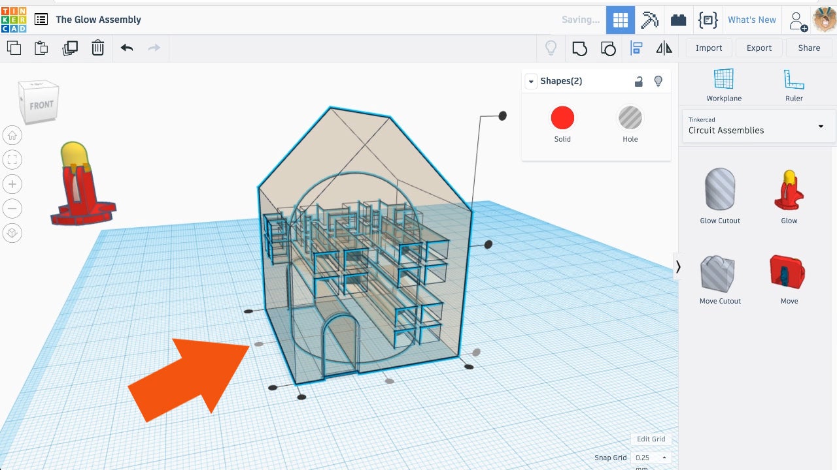
Task: Select the Workplane tool
Action: pyautogui.click(x=724, y=85)
